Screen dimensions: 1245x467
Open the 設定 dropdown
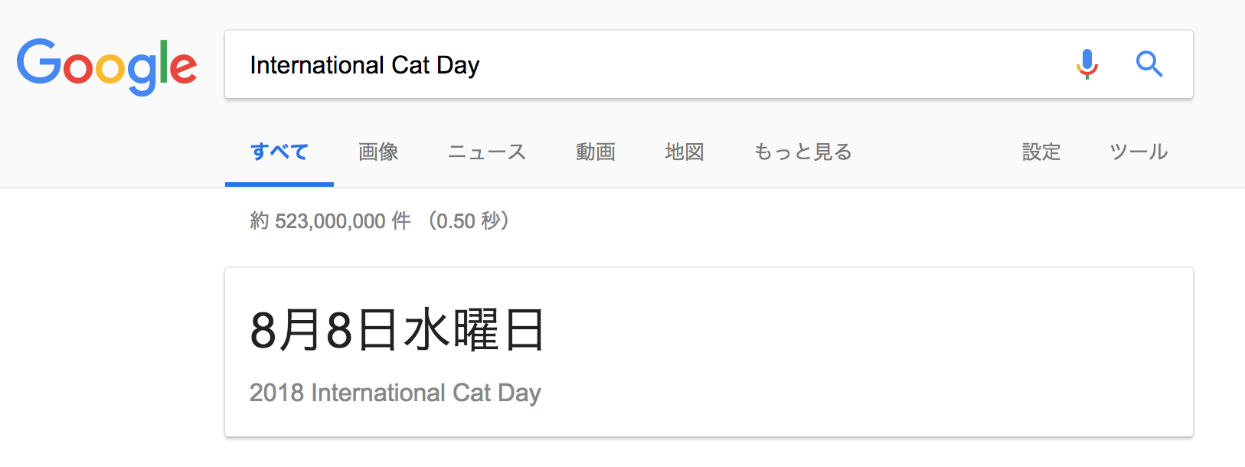pyautogui.click(x=1041, y=152)
